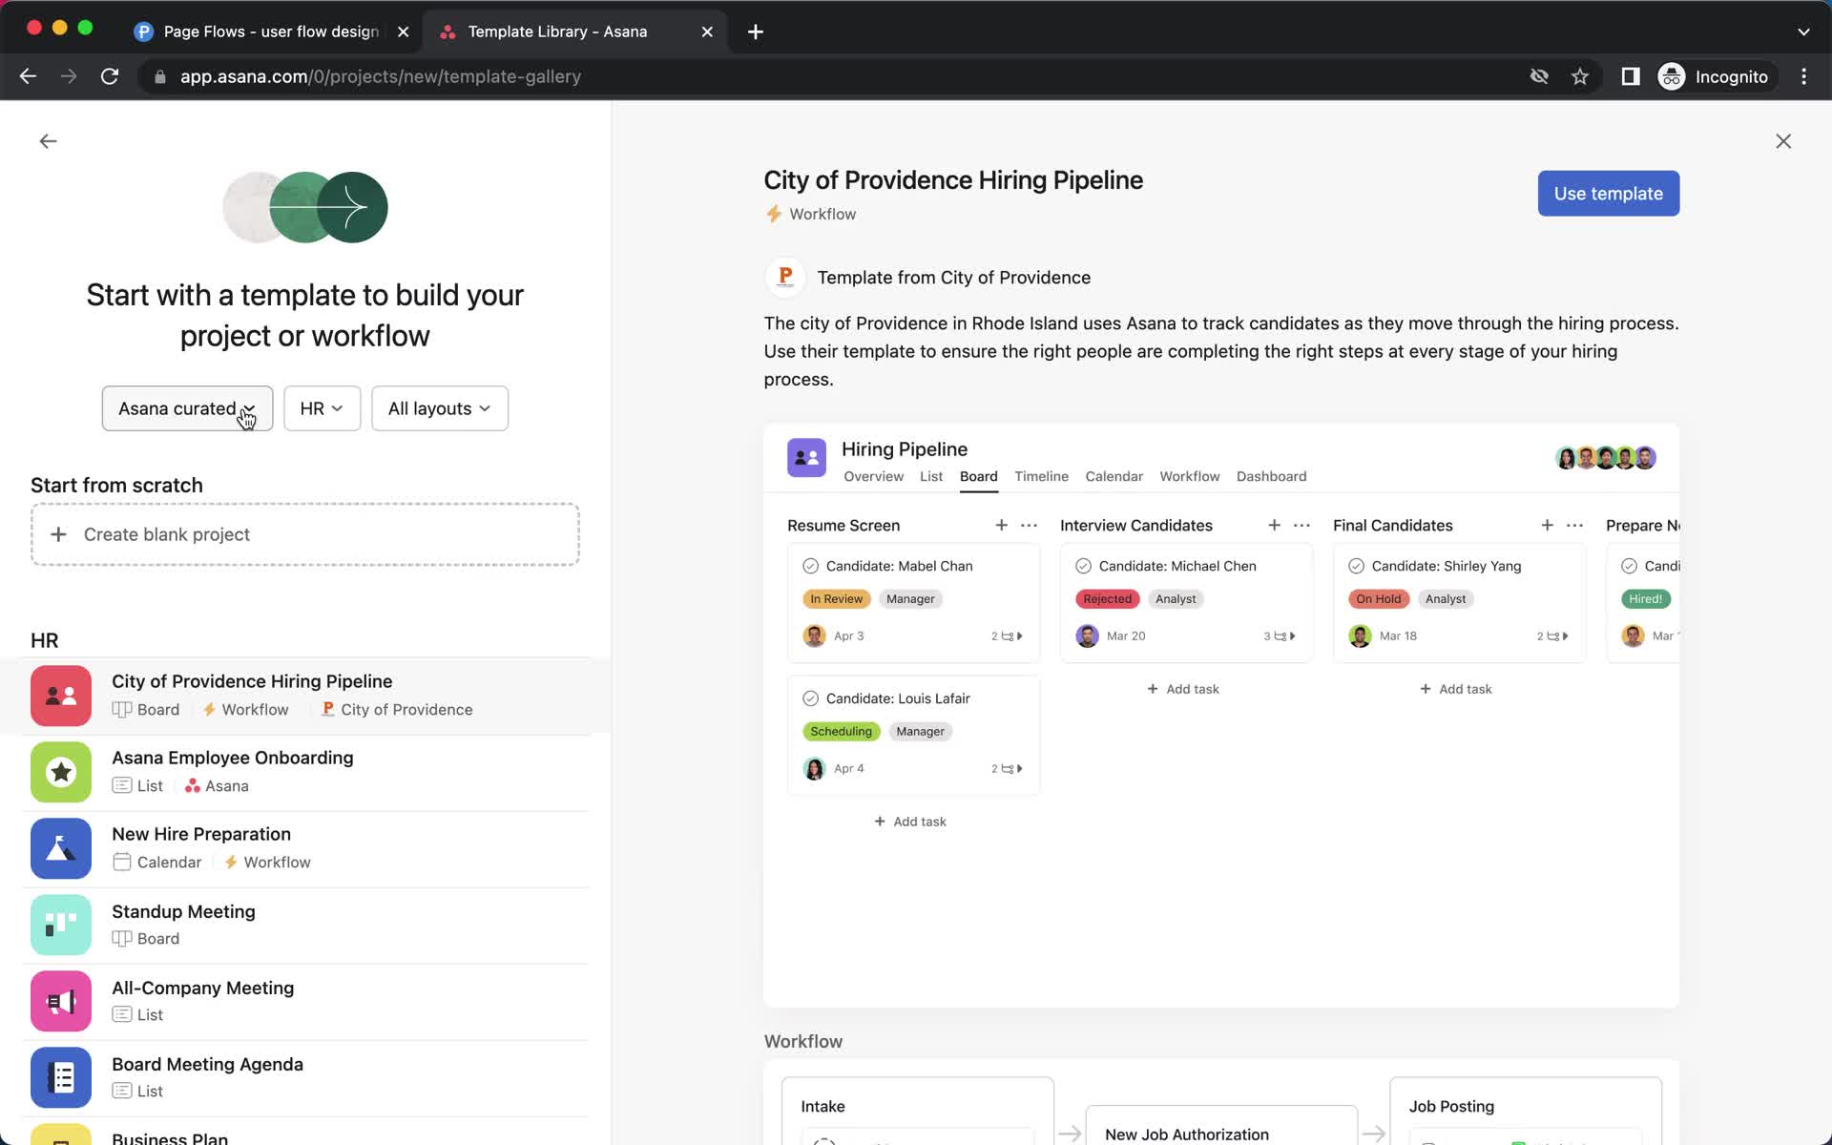Click the Use template button
Image resolution: width=1832 pixels, height=1145 pixels.
(1608, 193)
